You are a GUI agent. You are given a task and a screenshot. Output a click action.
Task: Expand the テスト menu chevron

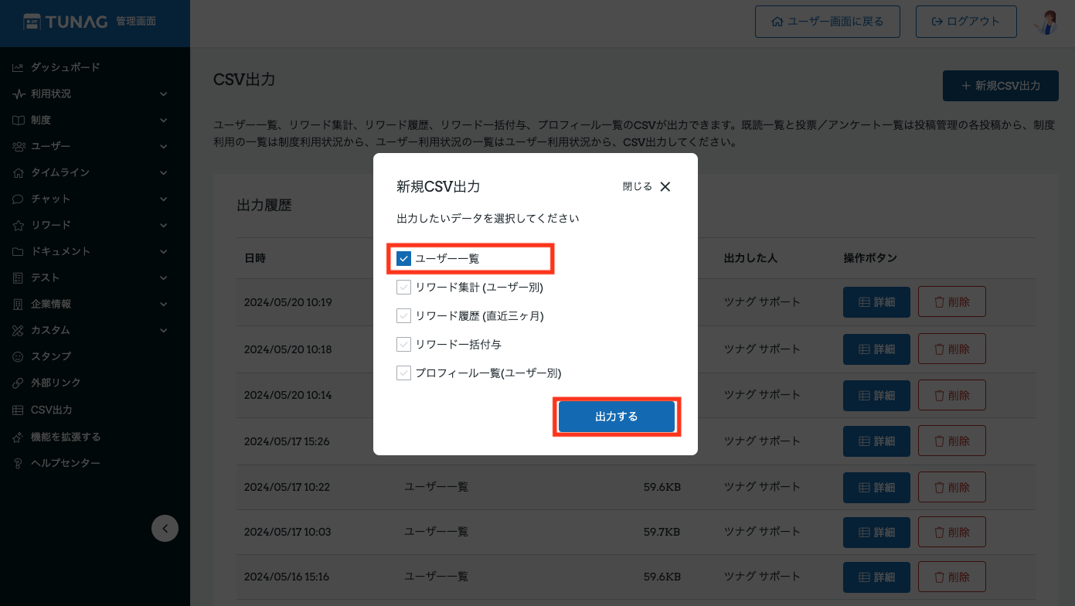click(163, 278)
